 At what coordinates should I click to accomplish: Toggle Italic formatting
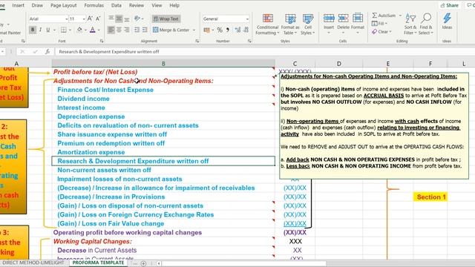pyautogui.click(x=40, y=30)
